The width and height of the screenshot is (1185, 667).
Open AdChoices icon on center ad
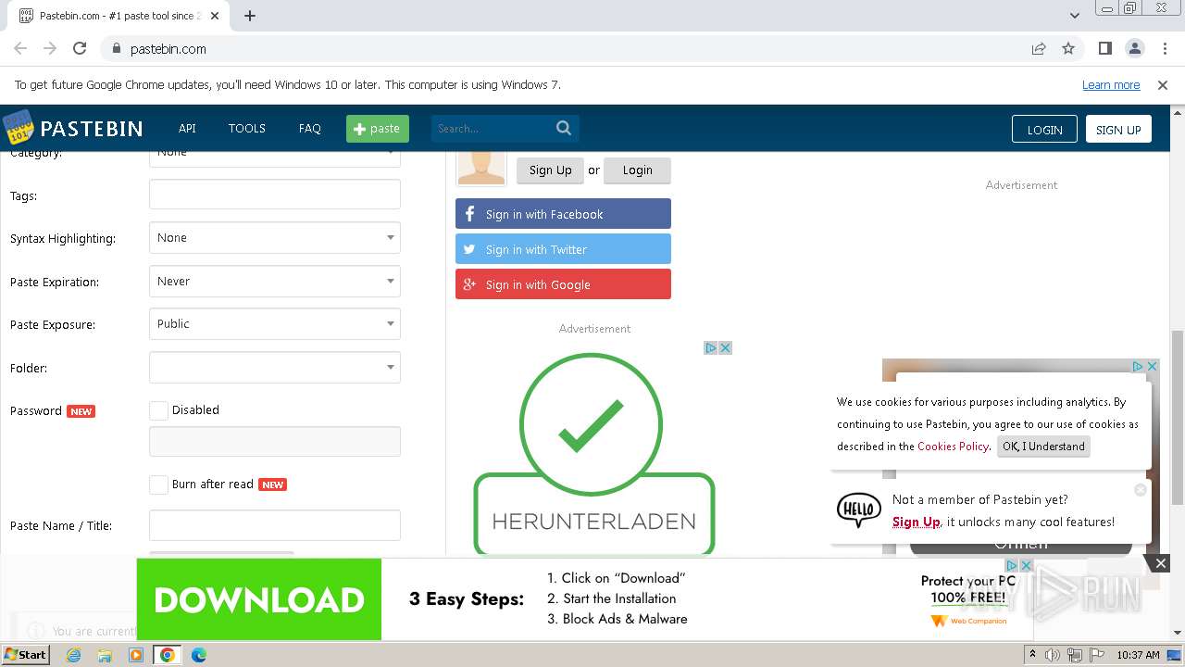point(711,347)
